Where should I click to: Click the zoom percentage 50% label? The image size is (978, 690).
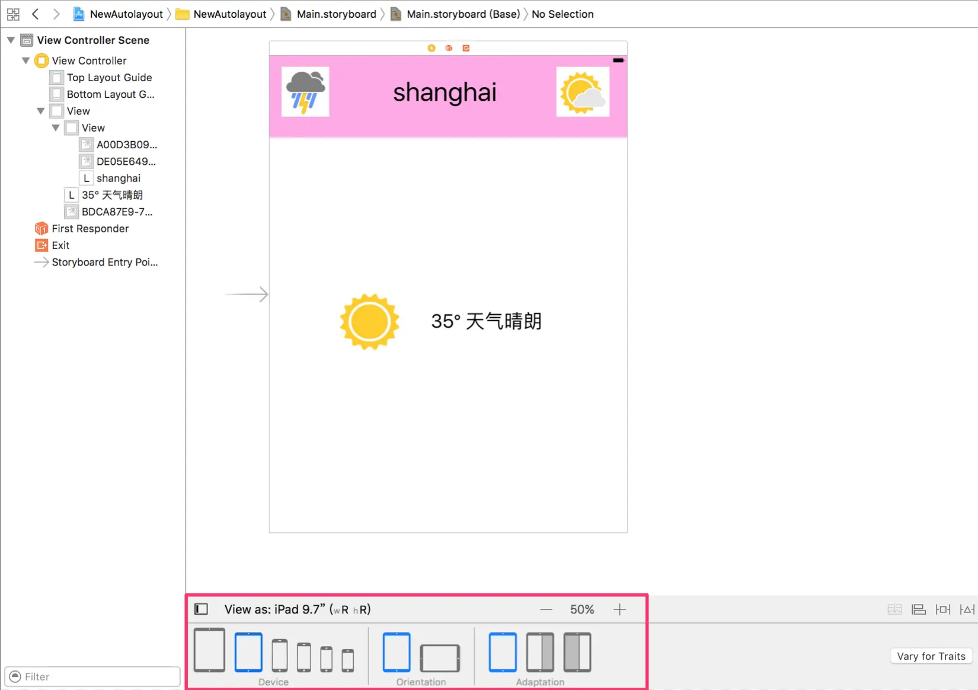(x=582, y=609)
